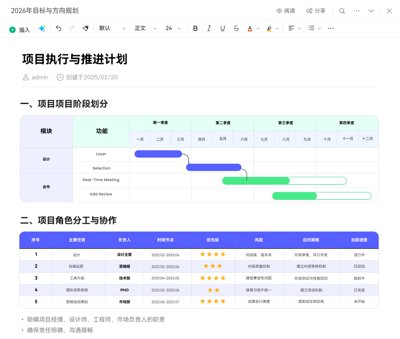Click the AI sparkle assistant icon
Screen dimensions: 400x339
click(42, 28)
